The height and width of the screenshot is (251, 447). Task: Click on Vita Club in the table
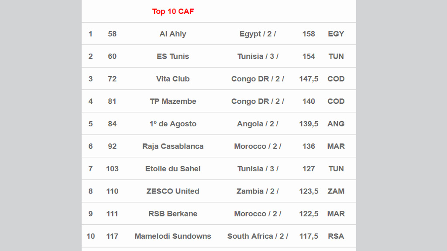click(173, 79)
